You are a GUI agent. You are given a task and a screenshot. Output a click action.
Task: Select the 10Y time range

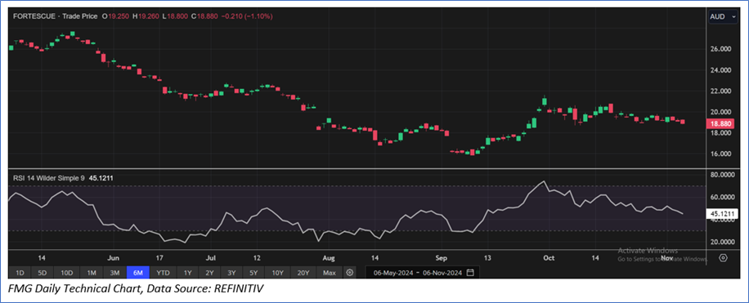(x=277, y=273)
